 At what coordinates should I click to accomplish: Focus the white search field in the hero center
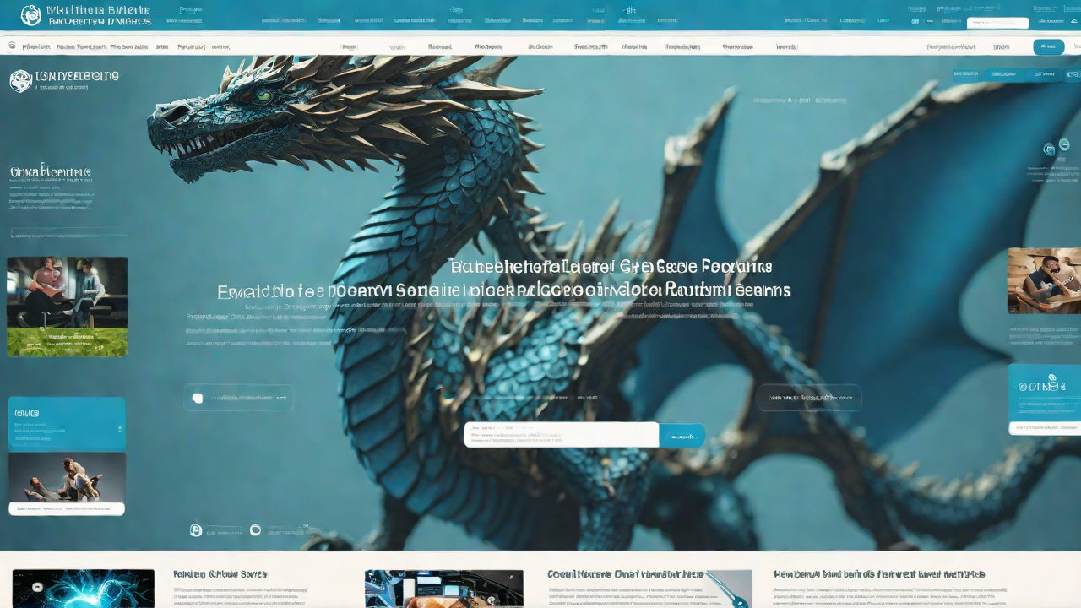point(561,435)
